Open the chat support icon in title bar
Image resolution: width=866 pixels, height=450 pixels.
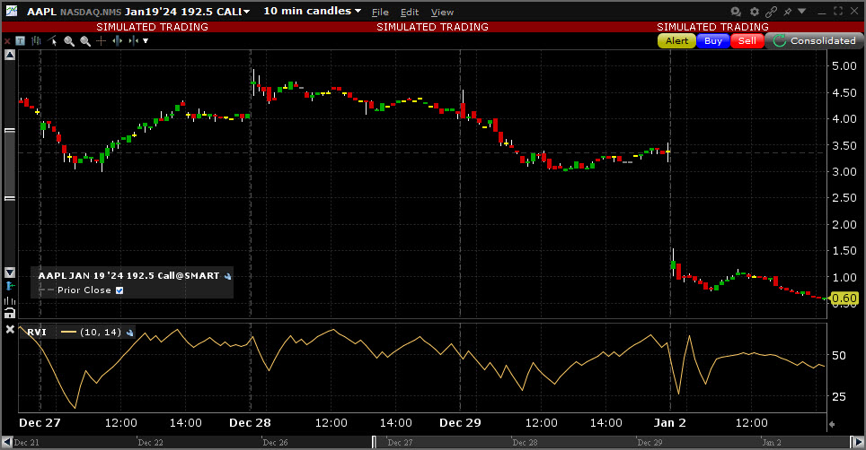736,12
